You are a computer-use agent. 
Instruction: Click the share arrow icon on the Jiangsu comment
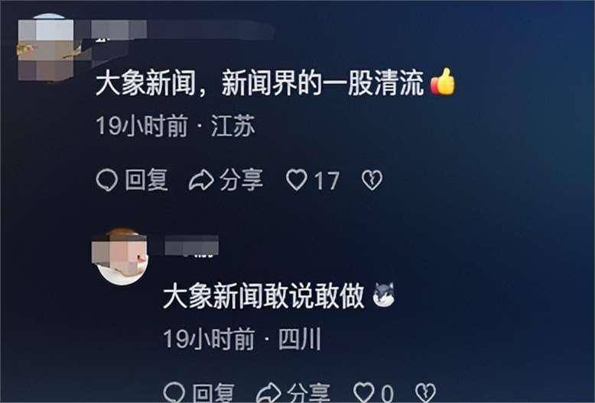[201, 180]
